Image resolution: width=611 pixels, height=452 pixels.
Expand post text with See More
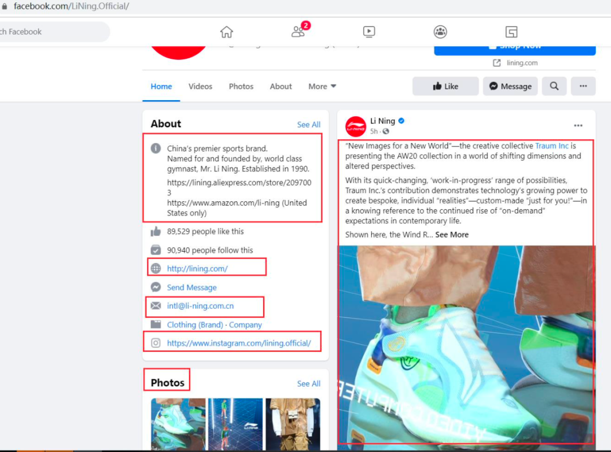tap(452, 235)
